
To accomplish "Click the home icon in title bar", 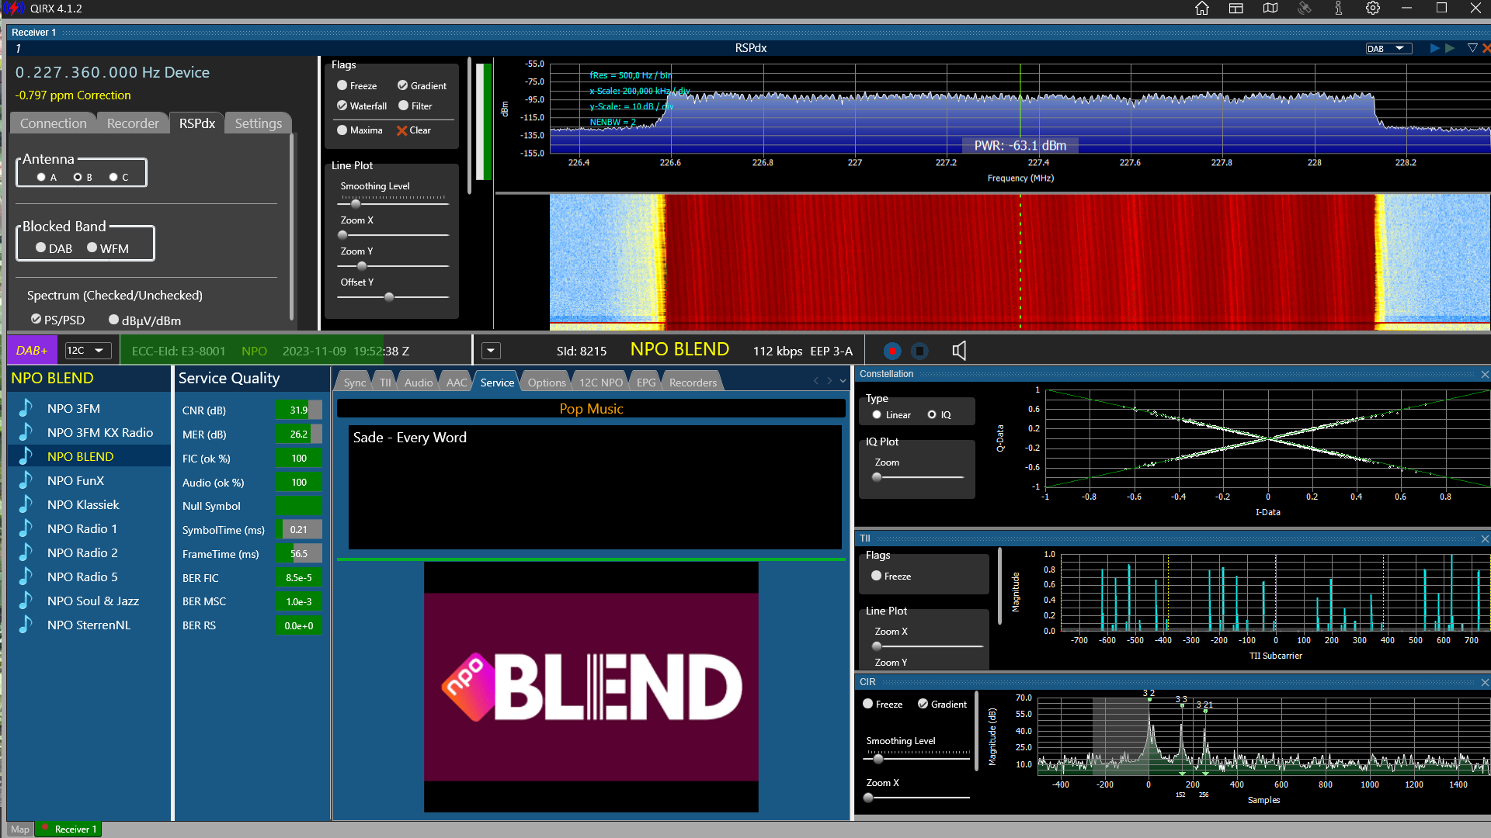I will [1201, 9].
